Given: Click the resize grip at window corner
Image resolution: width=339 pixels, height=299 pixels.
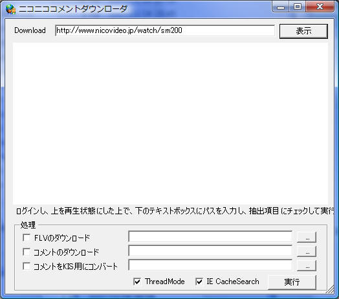Looking at the screenshot, I should point(331,289).
